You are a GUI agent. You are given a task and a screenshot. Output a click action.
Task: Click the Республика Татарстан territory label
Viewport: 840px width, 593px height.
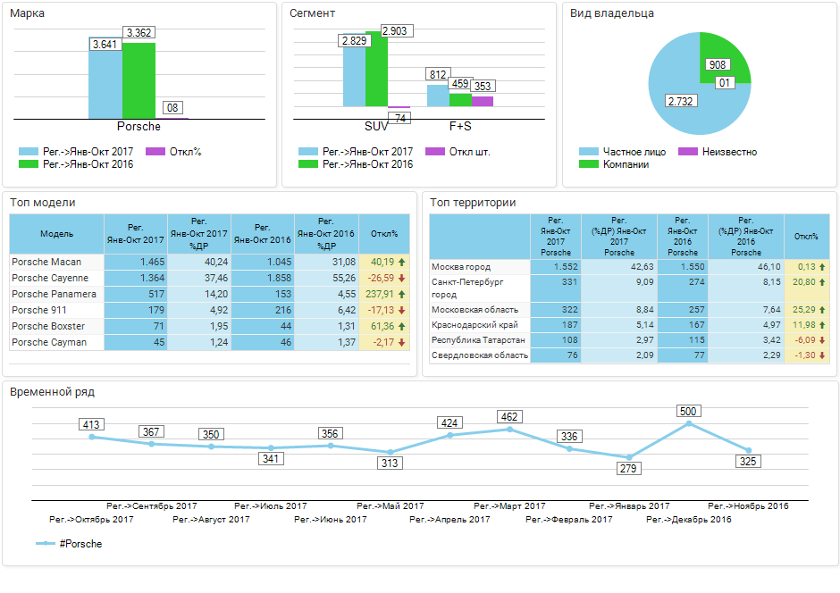pyautogui.click(x=478, y=340)
